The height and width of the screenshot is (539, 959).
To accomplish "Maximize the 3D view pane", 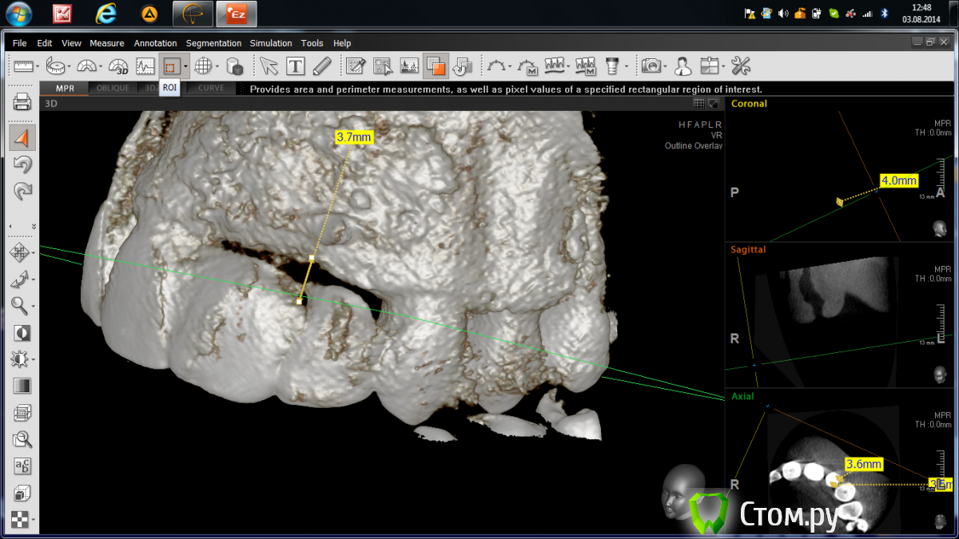I will click(x=714, y=104).
